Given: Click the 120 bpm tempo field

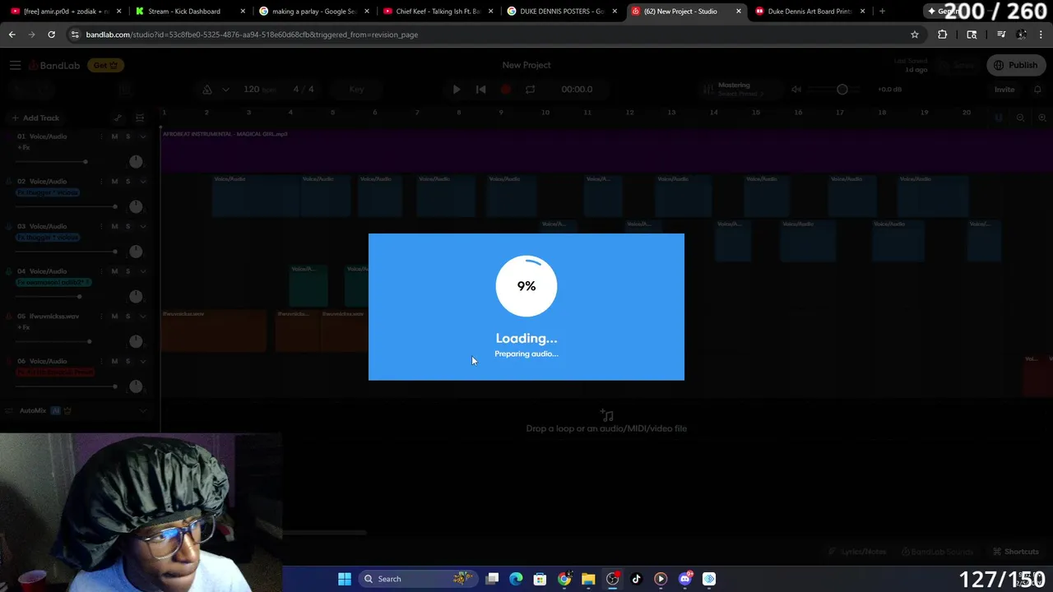Looking at the screenshot, I should (x=258, y=89).
